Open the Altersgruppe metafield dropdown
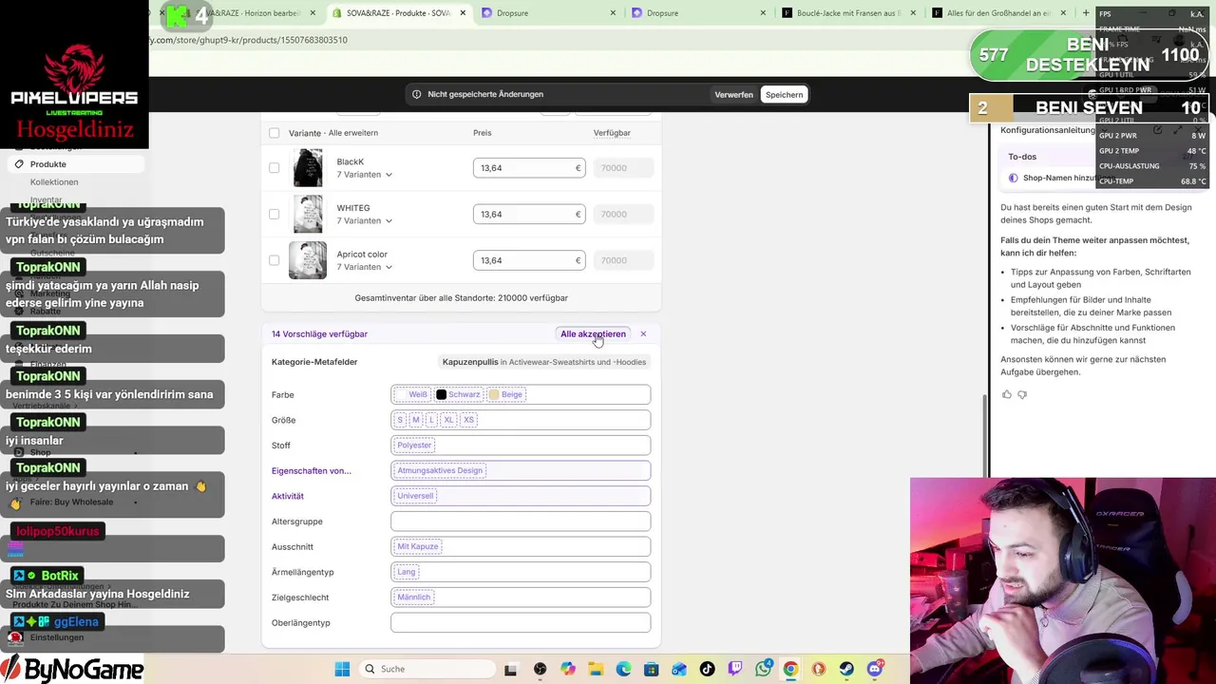1216x684 pixels. click(x=521, y=521)
